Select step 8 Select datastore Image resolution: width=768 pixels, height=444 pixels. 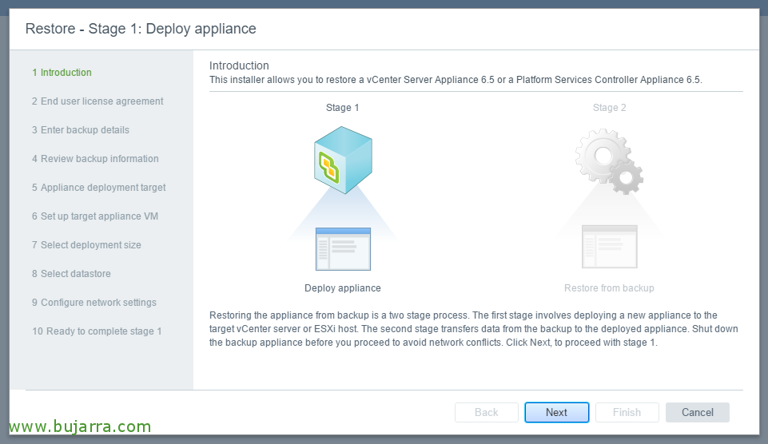71,274
